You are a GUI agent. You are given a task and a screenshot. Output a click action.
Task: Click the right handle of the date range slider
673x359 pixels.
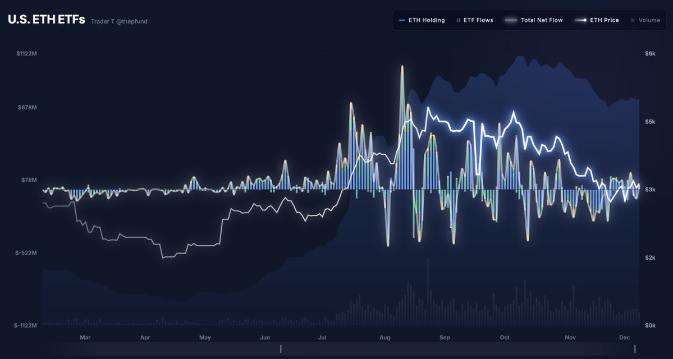pos(635,349)
